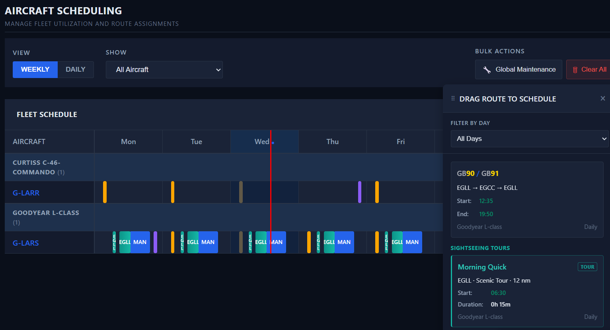Switch to DAILY view

[76, 70]
